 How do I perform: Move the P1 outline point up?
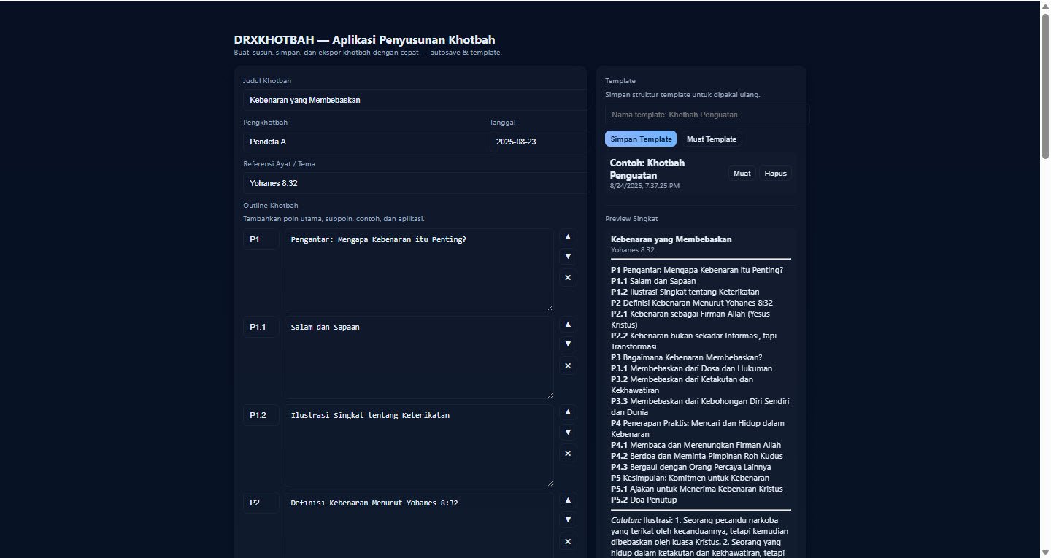tap(568, 236)
